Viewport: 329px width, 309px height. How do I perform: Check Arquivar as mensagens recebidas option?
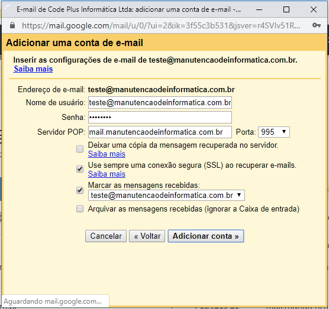pos(80,209)
